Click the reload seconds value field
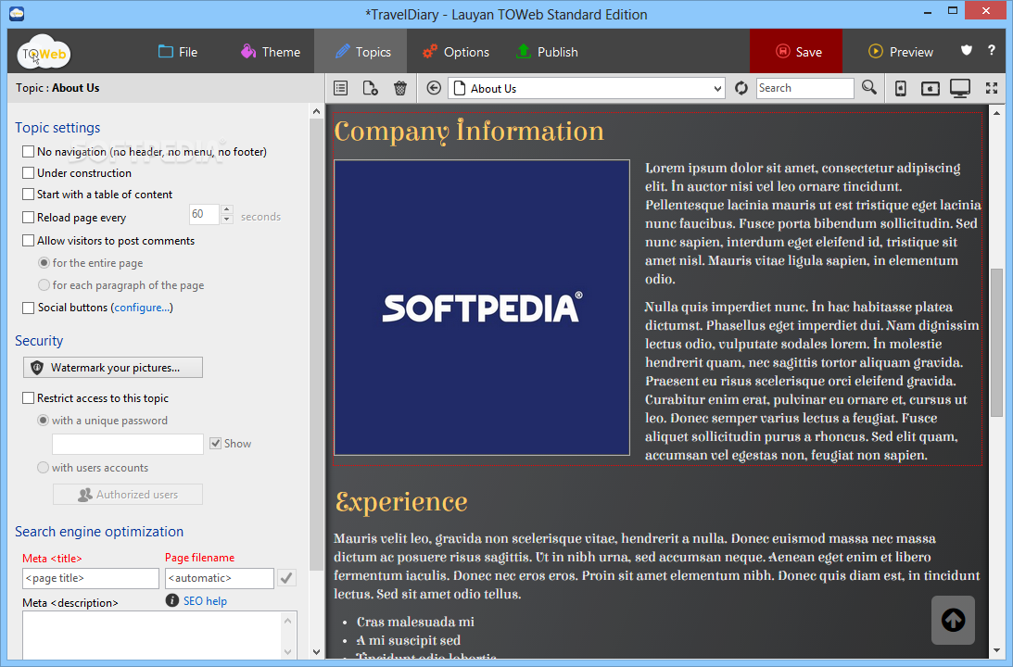Image resolution: width=1013 pixels, height=667 pixels. (x=204, y=214)
